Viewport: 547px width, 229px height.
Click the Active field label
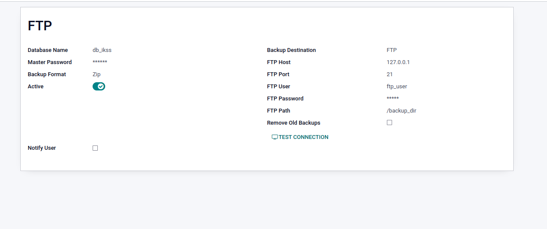click(35, 87)
